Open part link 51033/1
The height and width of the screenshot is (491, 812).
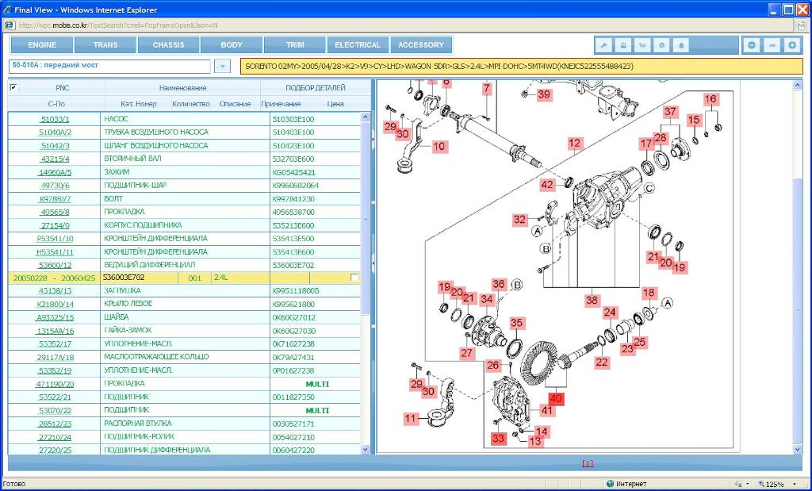tap(55, 119)
